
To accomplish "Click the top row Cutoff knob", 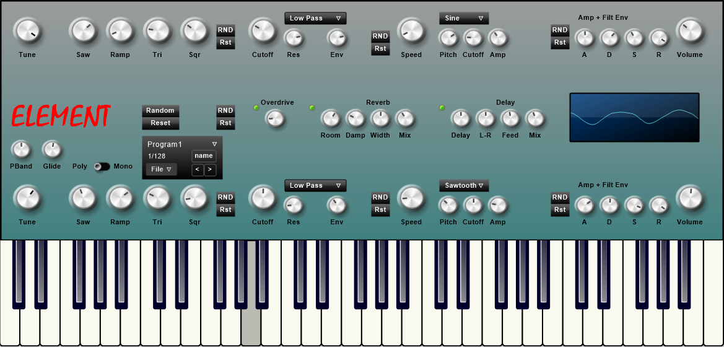I will coord(262,30).
